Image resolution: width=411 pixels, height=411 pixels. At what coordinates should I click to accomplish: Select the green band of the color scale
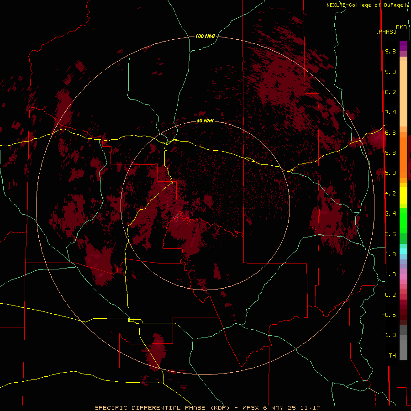[x=403, y=220]
